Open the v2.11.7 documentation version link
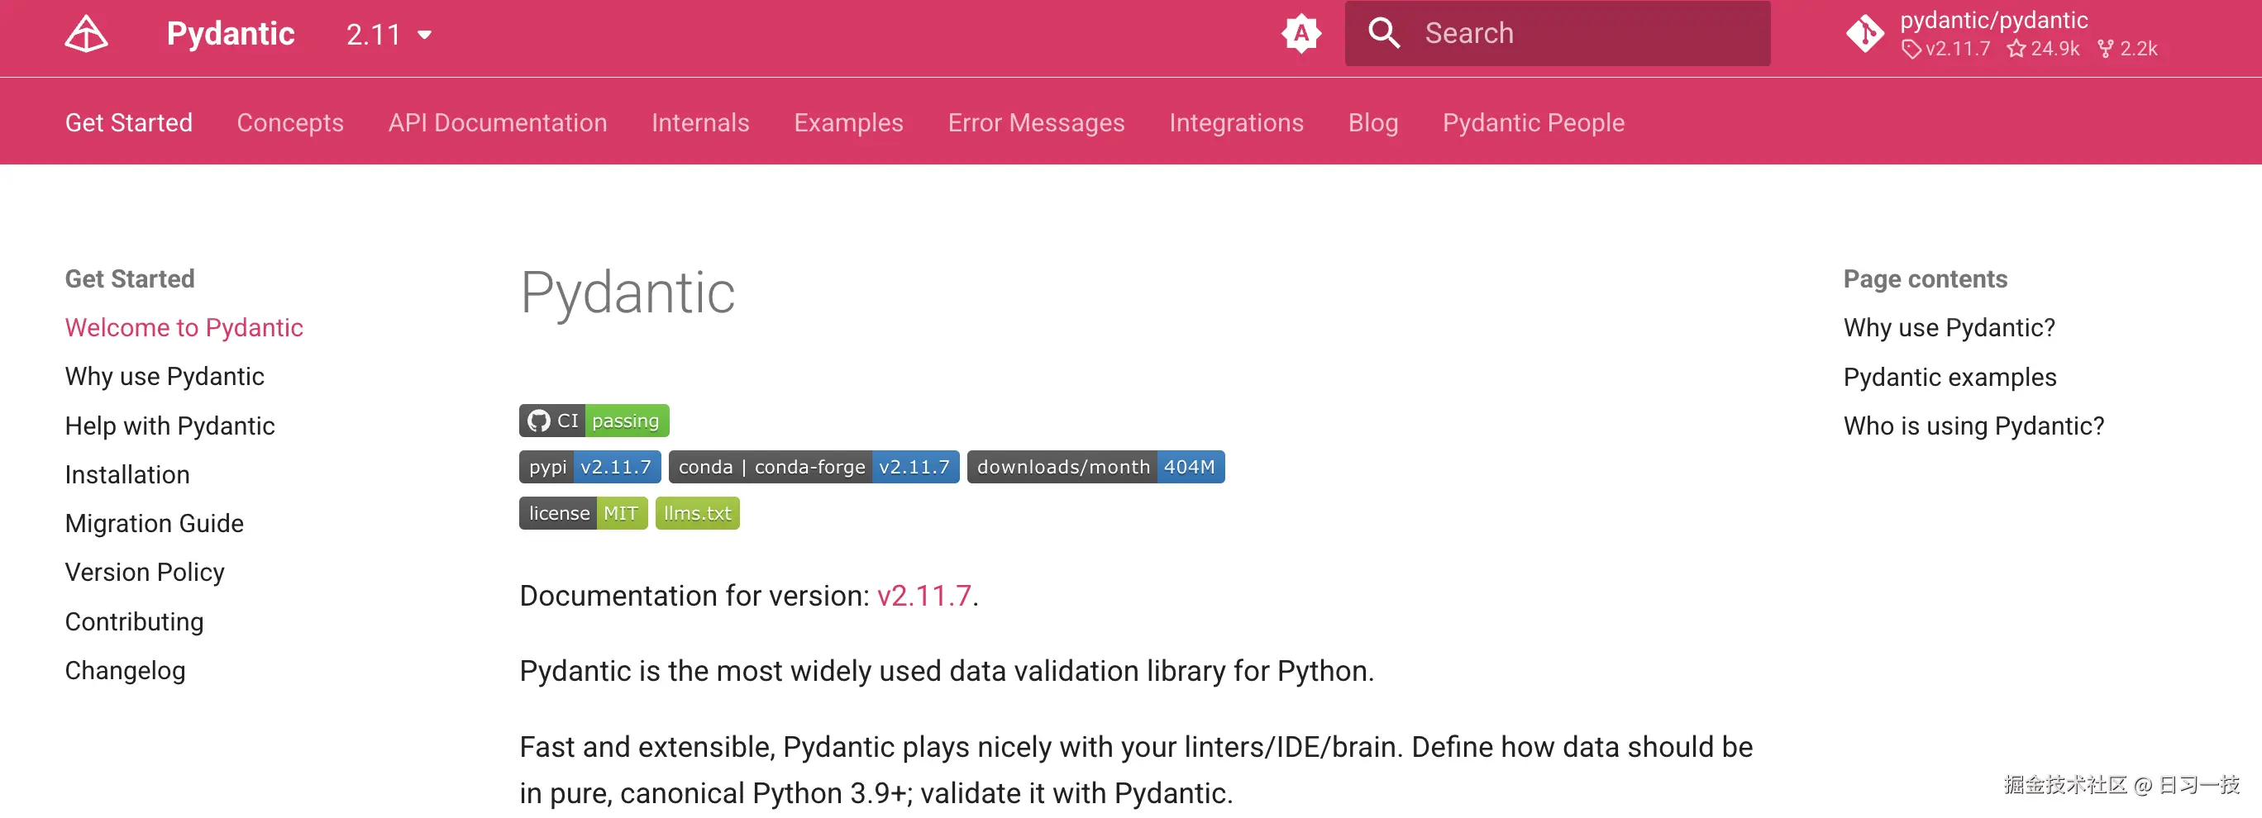This screenshot has width=2262, height=818. click(923, 595)
